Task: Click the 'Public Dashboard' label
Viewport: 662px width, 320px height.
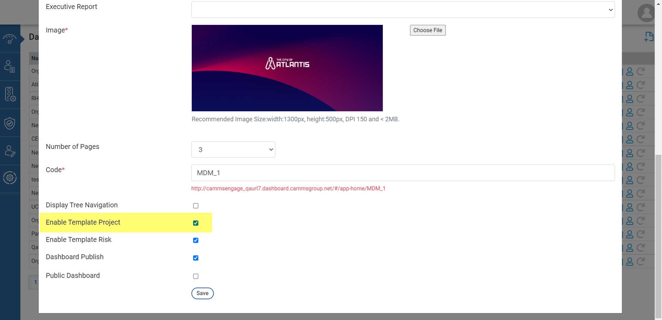Action: tap(73, 276)
